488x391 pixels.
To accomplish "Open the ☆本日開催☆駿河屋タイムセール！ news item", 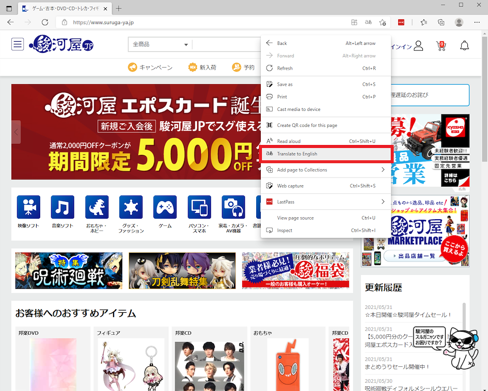I will (x=408, y=315).
